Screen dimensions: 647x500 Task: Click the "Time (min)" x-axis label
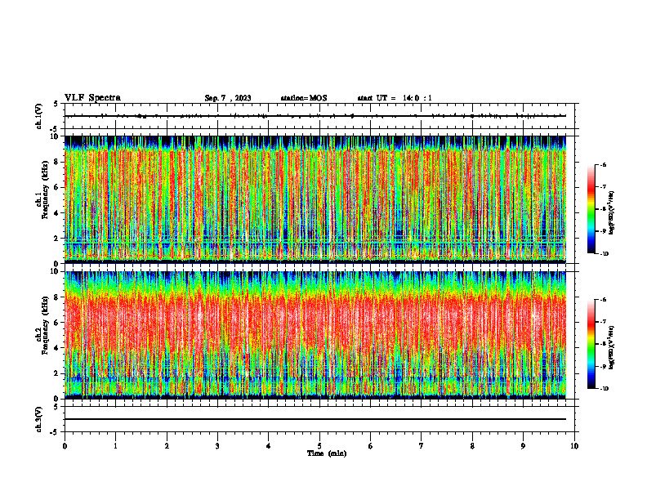pyautogui.click(x=327, y=453)
